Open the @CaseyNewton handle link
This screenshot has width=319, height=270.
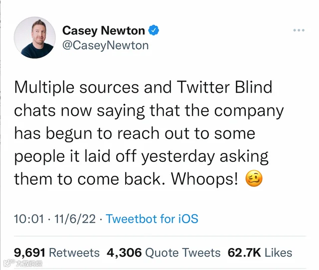coord(105,45)
